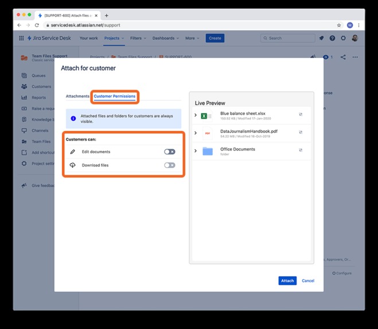Click the Cancel link
Viewport: 378px width, 329px height.
[308, 281]
